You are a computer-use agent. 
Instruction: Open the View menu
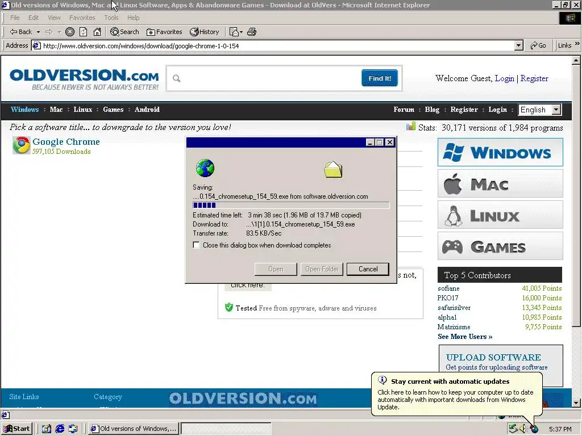click(54, 18)
